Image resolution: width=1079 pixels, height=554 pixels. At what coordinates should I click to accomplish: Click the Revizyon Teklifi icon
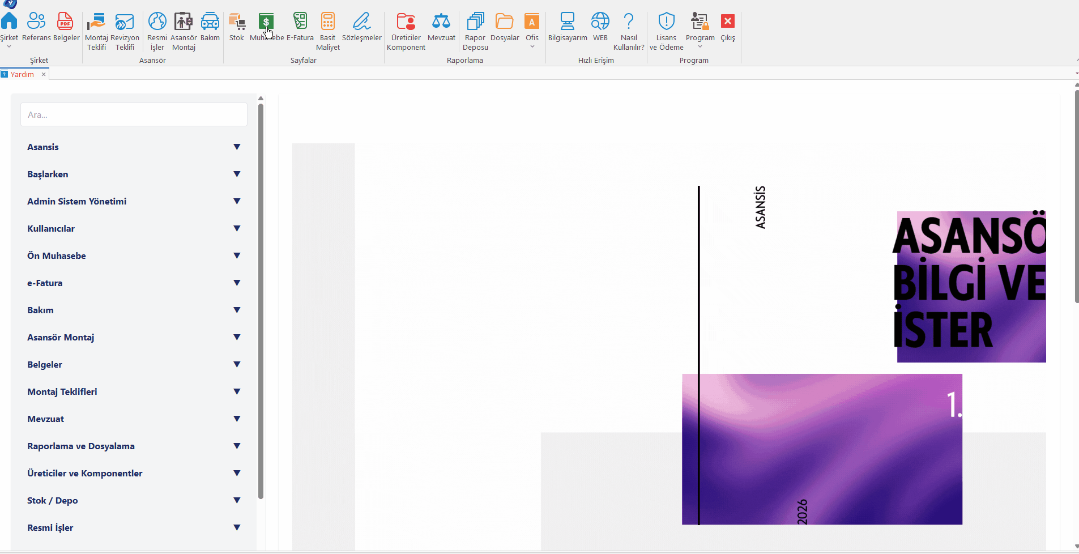click(x=125, y=23)
